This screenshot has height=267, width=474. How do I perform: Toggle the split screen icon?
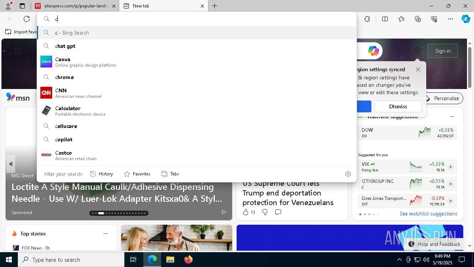(385, 19)
